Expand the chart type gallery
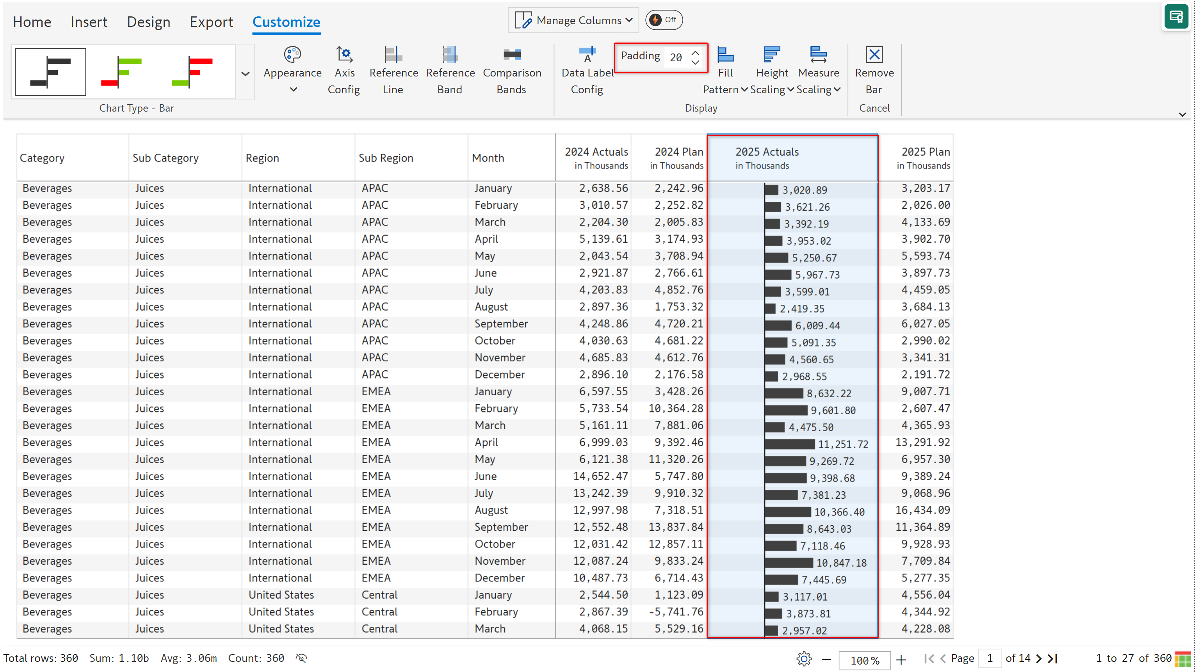Image resolution: width=1195 pixels, height=672 pixels. coord(246,74)
